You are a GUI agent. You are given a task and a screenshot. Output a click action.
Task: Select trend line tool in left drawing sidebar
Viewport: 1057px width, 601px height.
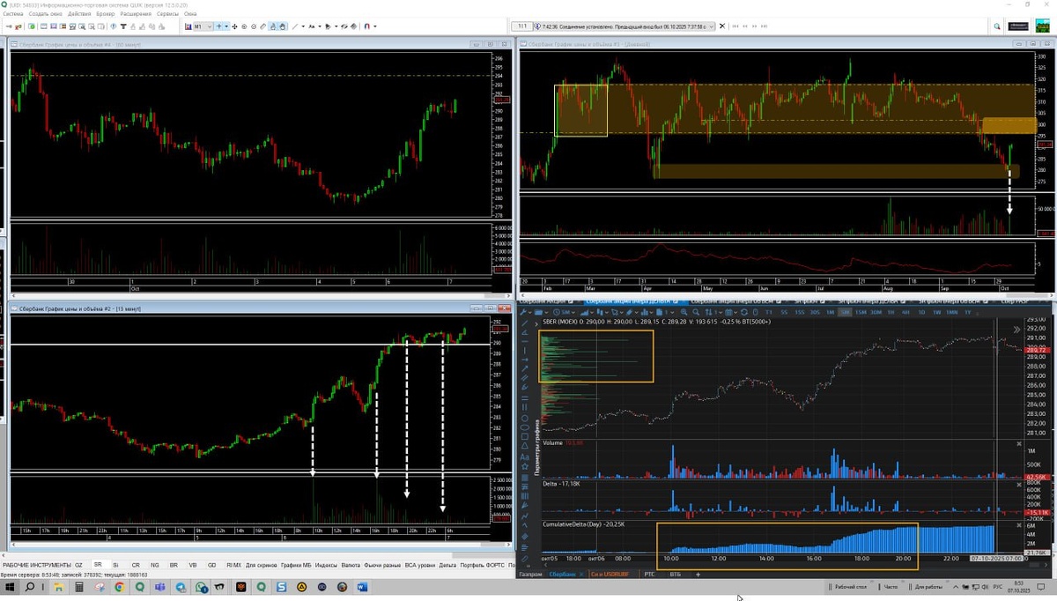coord(525,323)
